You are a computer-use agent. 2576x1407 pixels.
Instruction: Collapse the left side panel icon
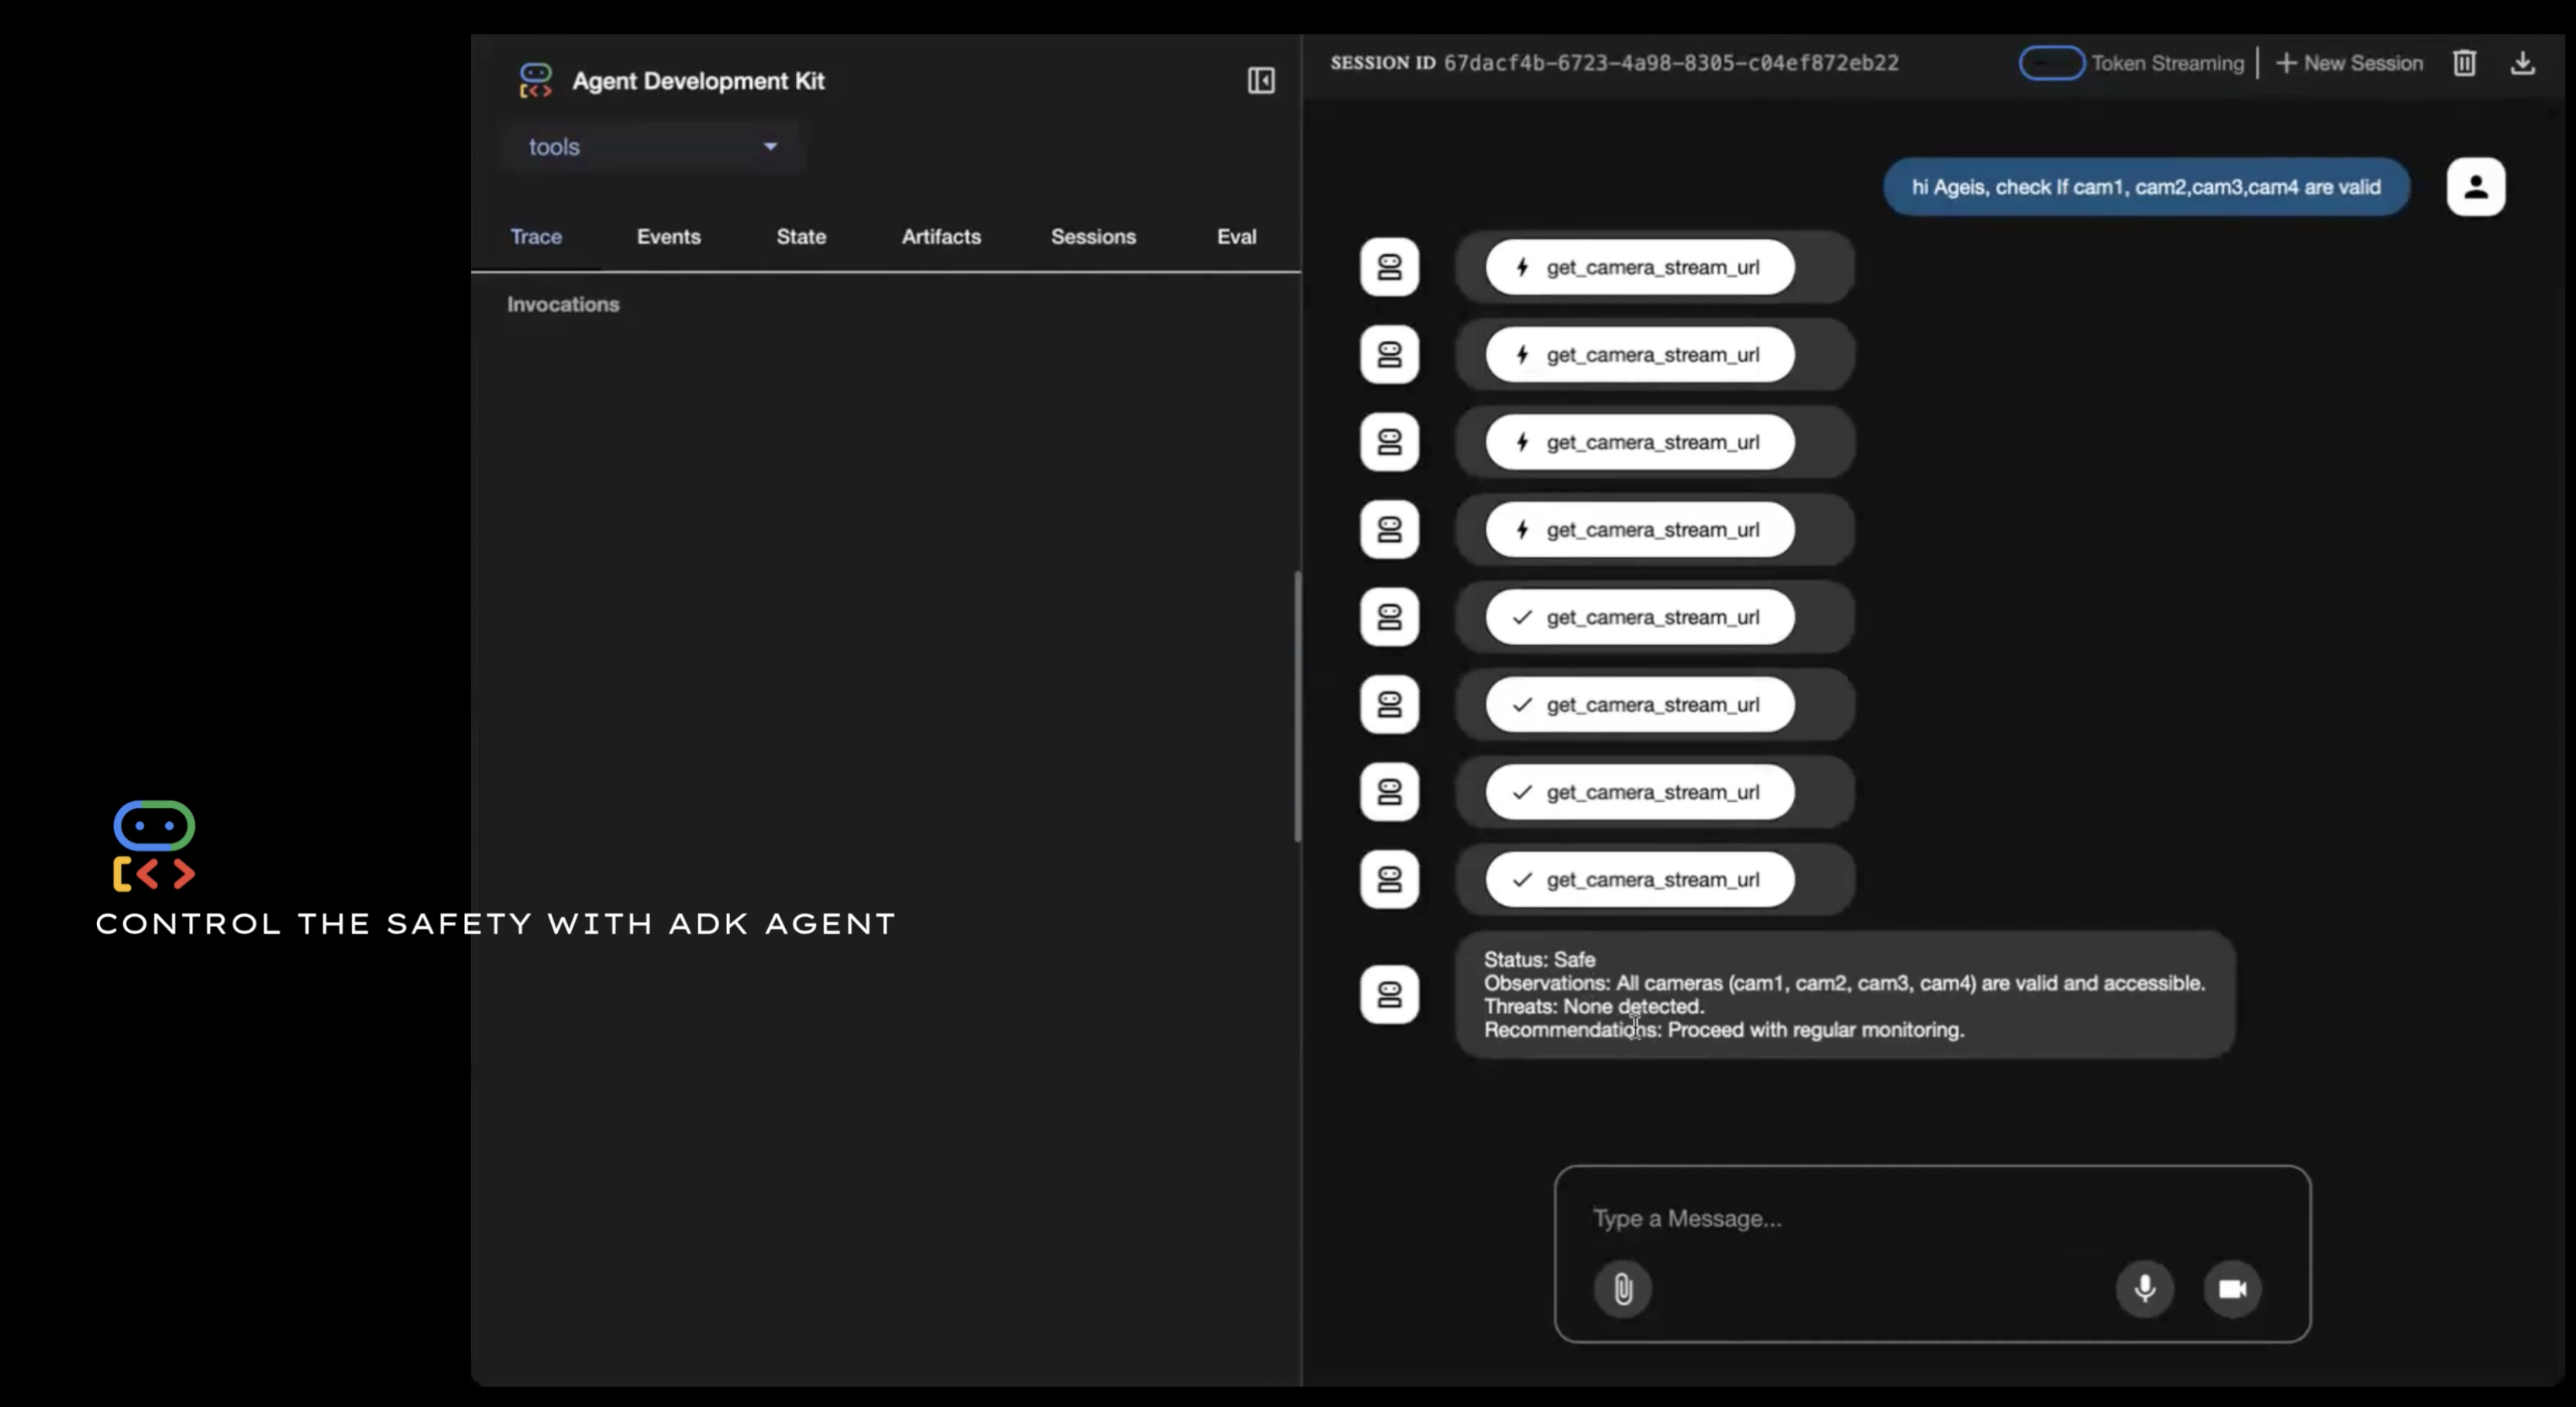pos(1260,81)
